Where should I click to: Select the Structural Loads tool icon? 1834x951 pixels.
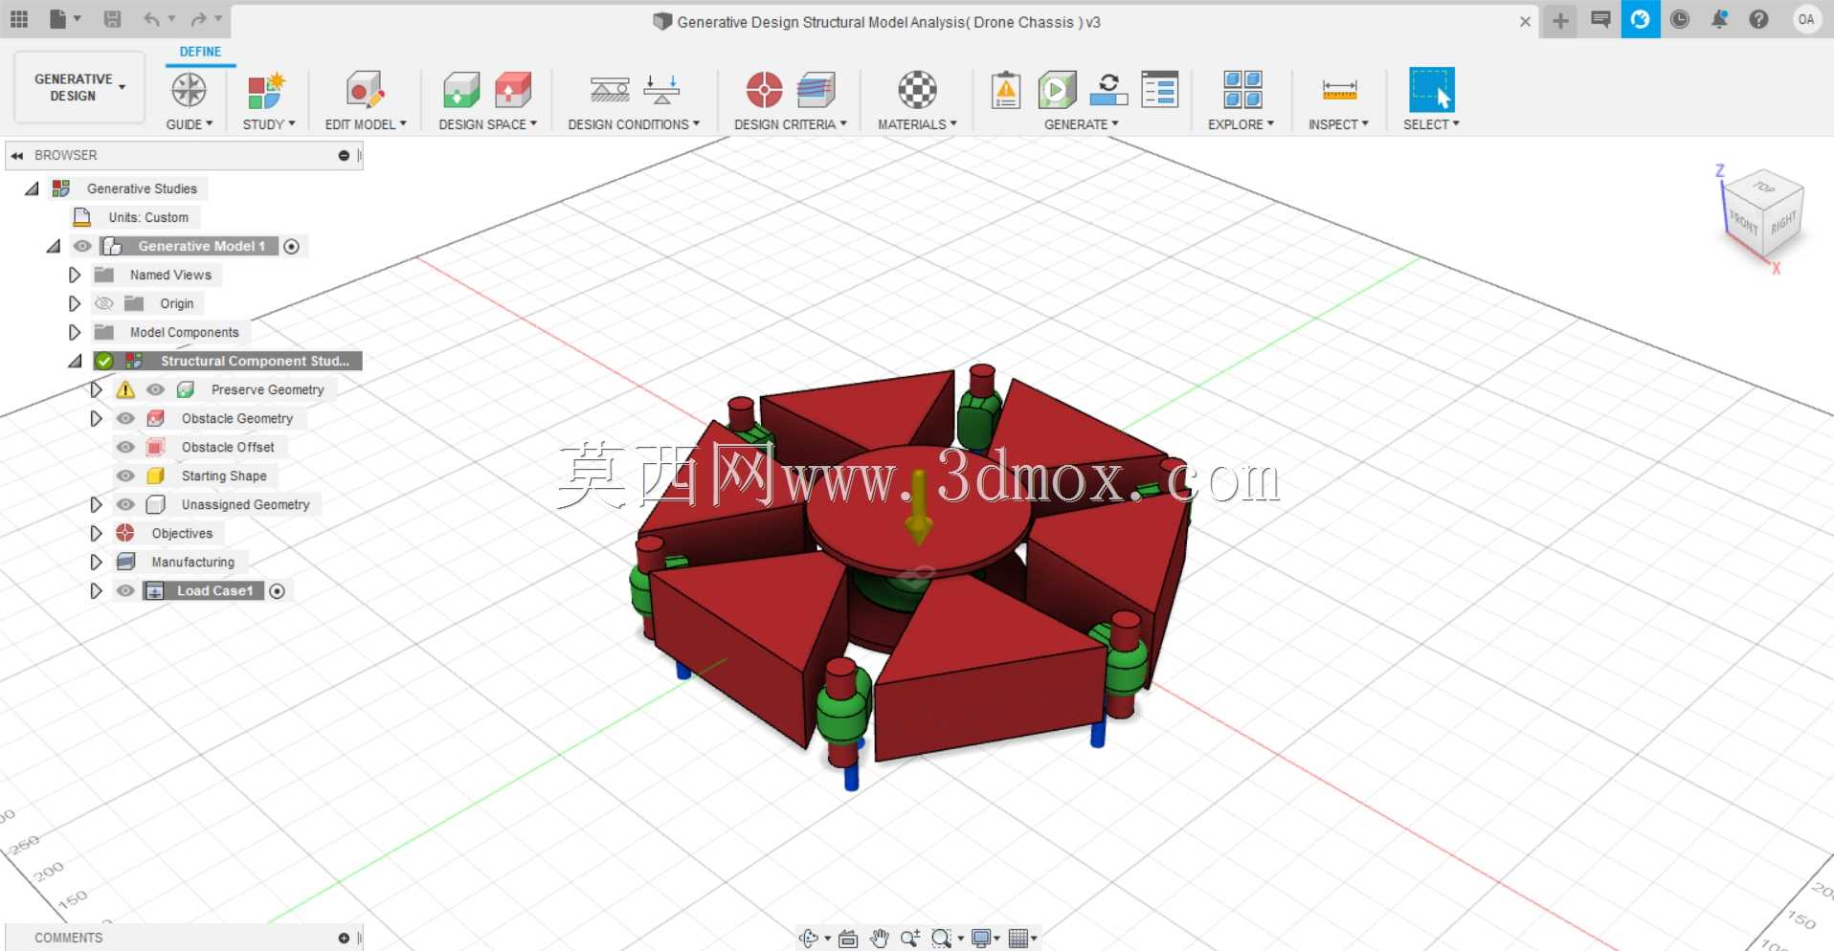661,90
